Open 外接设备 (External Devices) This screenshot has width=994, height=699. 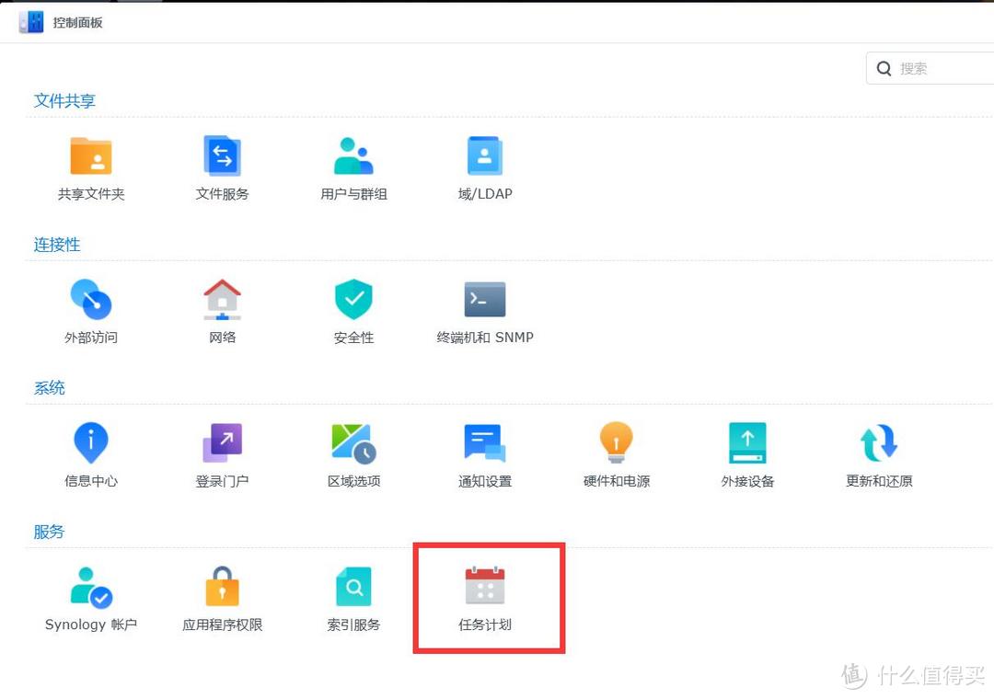[747, 453]
